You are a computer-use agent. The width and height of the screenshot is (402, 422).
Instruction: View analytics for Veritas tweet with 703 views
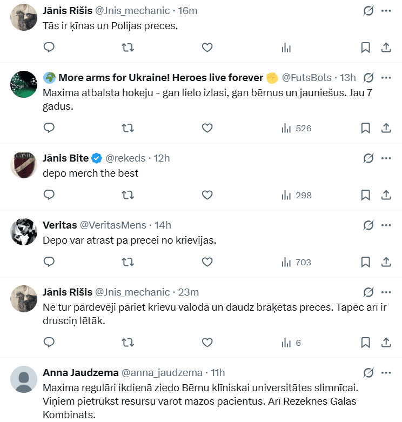[x=297, y=262]
